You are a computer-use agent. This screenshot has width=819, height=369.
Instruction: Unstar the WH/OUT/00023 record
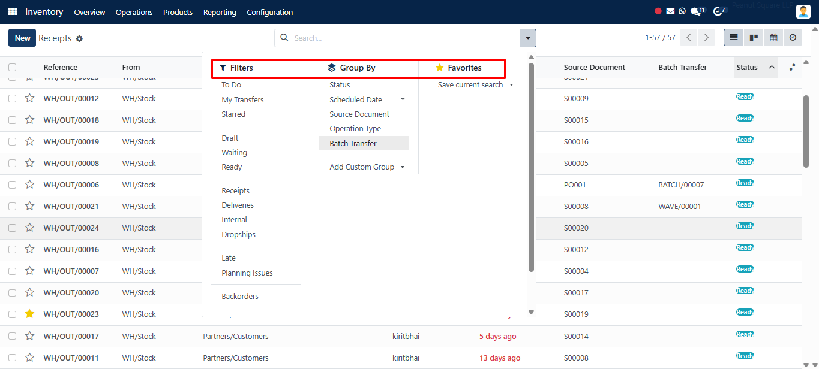coord(29,314)
